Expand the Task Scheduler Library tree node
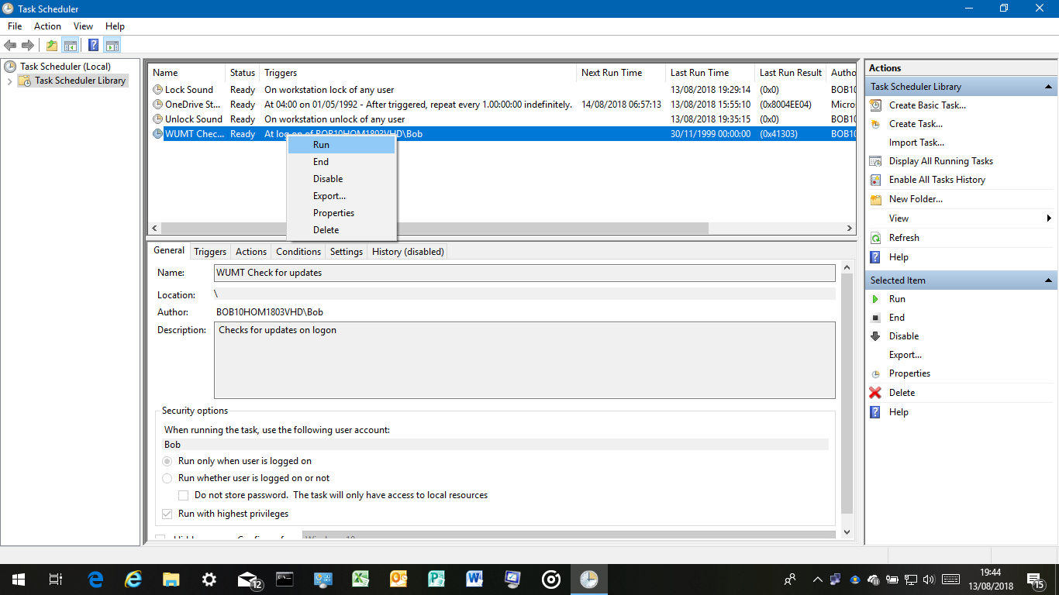This screenshot has width=1059, height=595. 9,81
